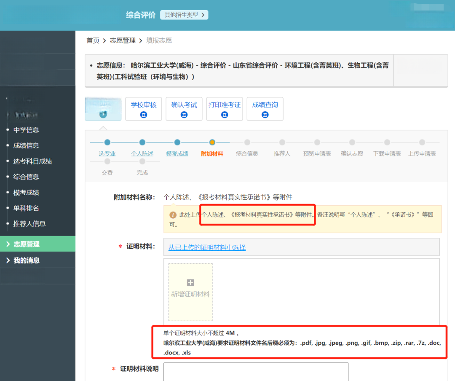Click the hourglass icon under 成绩查询

pyautogui.click(x=265, y=115)
